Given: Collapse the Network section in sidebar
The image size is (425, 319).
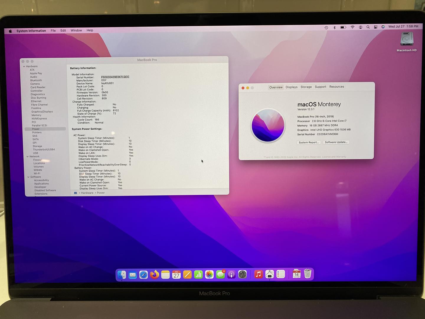Looking at the screenshot, I should pyautogui.click(x=28, y=157).
